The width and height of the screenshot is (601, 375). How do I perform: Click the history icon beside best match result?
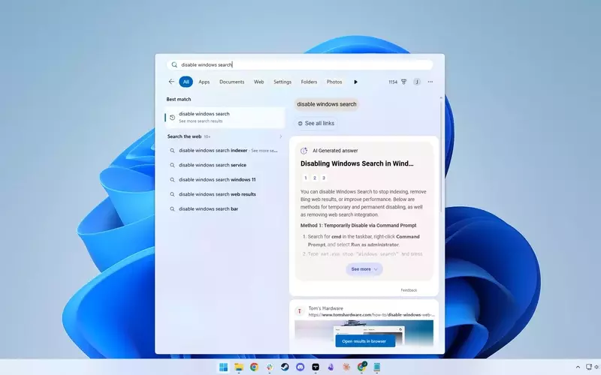point(172,118)
